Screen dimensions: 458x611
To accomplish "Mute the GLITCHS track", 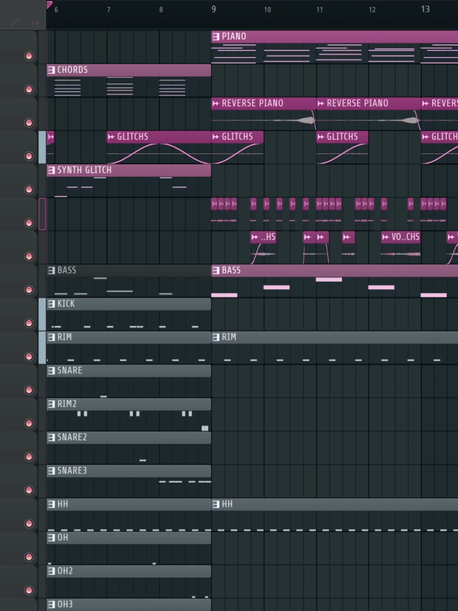I will point(29,156).
